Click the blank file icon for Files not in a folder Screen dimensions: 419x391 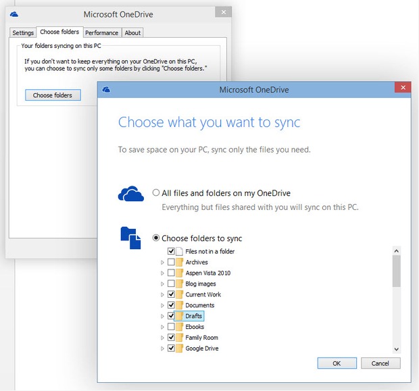[180, 251]
